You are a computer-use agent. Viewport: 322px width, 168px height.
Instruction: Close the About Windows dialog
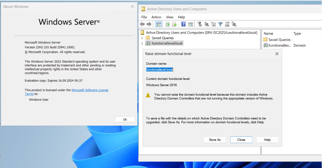(132, 7)
